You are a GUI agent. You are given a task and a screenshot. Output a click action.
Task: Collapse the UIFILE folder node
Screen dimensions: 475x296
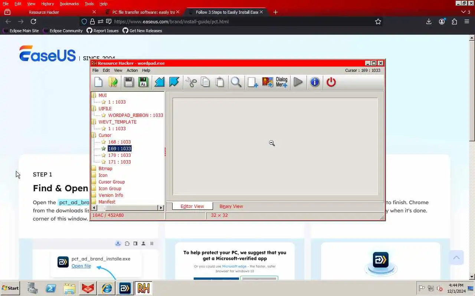point(94,108)
